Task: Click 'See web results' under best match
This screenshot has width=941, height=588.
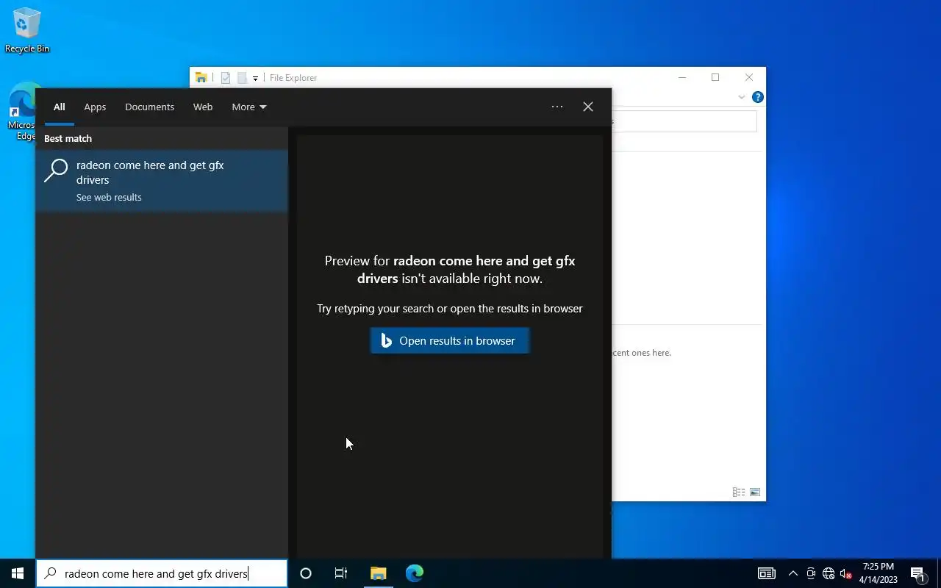Action: 109,198
